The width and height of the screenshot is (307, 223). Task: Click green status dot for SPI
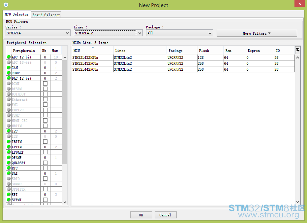pyautogui.click(x=9, y=195)
